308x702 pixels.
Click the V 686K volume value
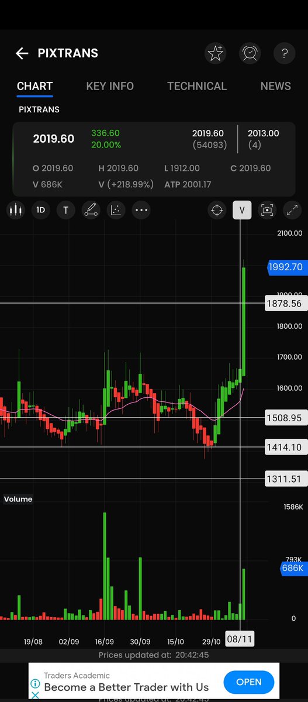47,184
